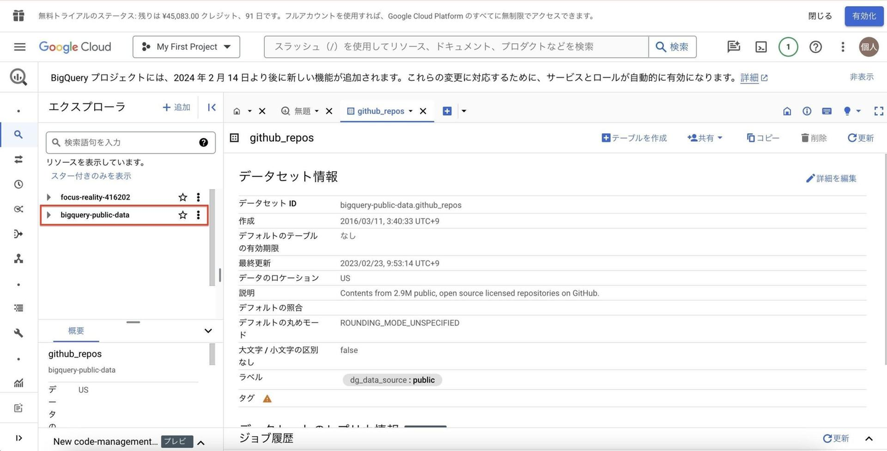Open the data transfers icon in sidebar
Viewport: 887px width, 451px height.
pyautogui.click(x=18, y=160)
